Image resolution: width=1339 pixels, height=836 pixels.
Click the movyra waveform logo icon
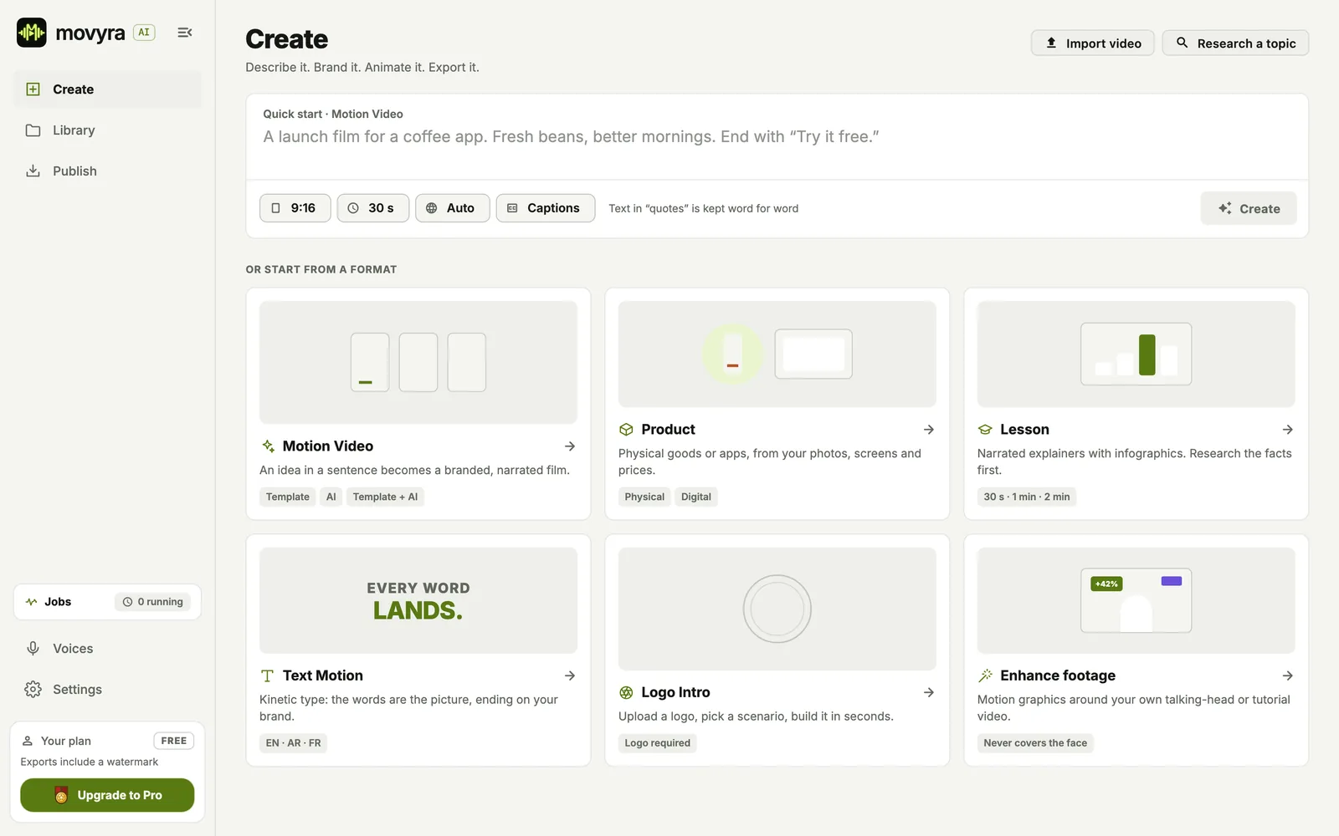click(x=32, y=33)
